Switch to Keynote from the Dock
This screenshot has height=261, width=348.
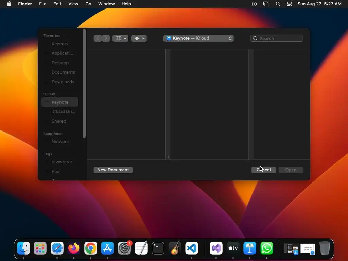[x=250, y=248]
